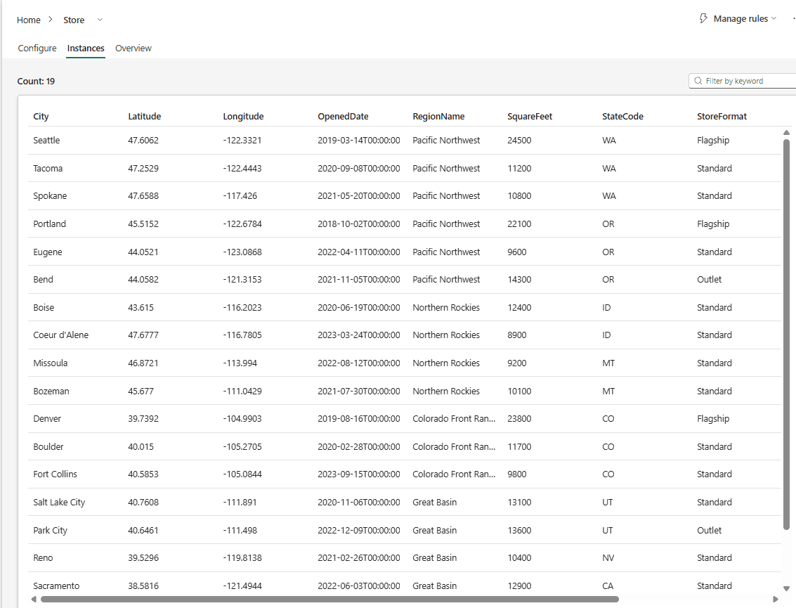
Task: Click the horizontal scroll left arrow
Action: (34, 600)
